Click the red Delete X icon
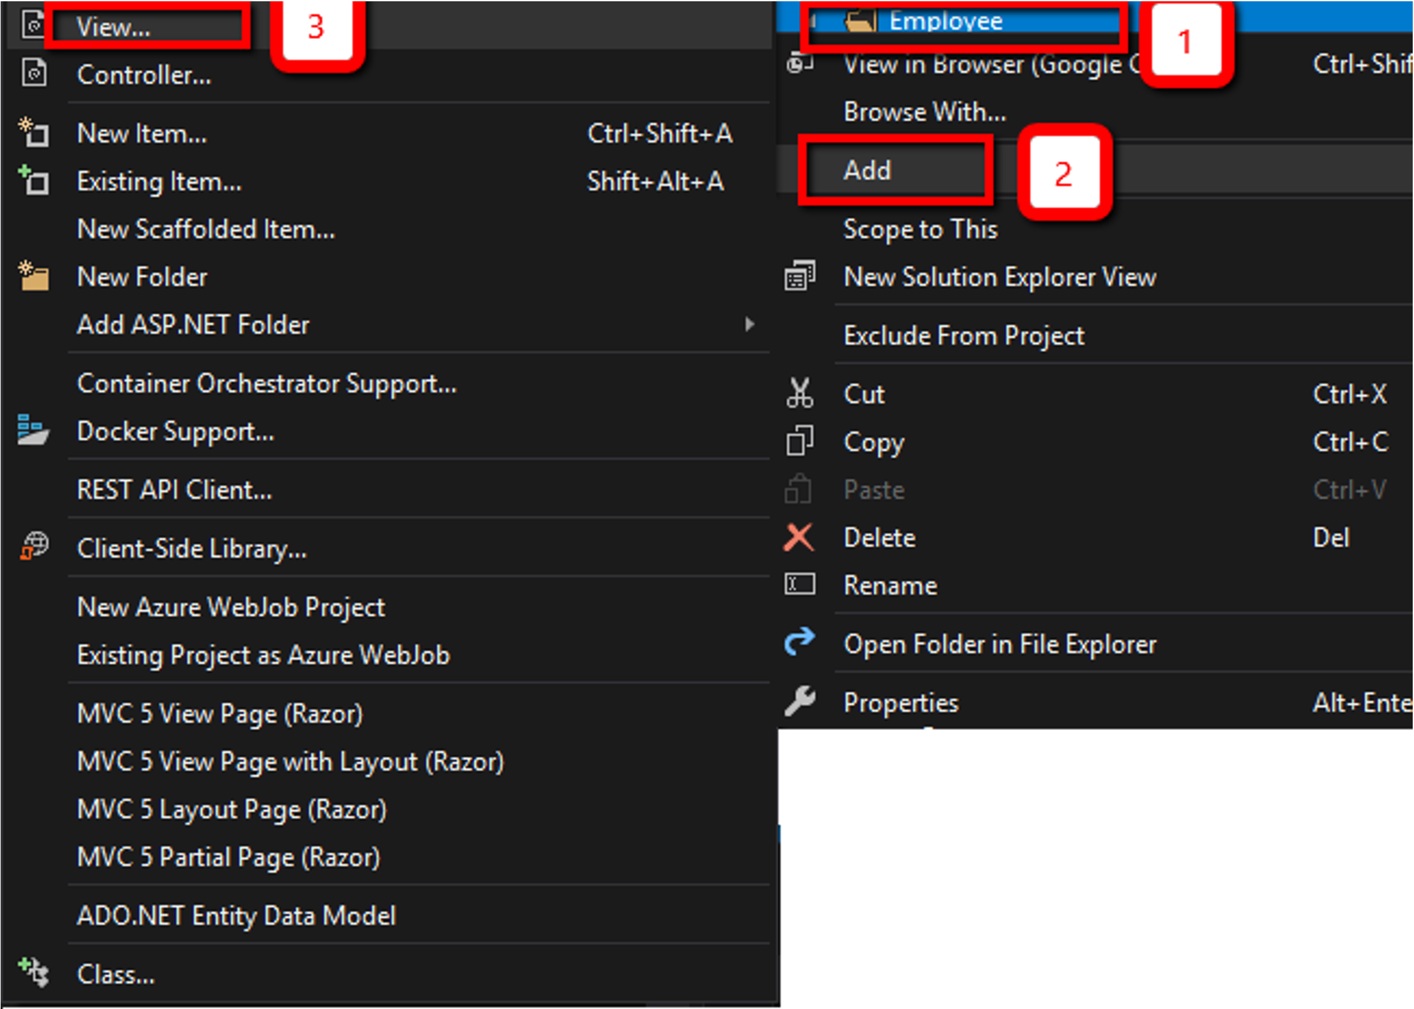 coord(799,537)
